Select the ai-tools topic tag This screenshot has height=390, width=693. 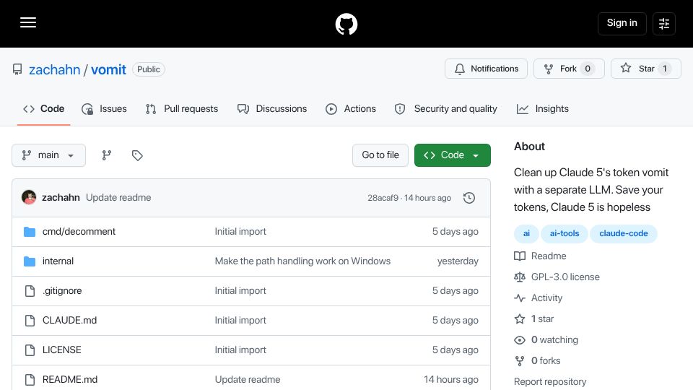[x=565, y=233]
